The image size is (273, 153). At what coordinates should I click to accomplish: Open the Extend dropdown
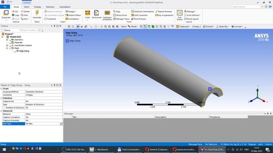209,26
